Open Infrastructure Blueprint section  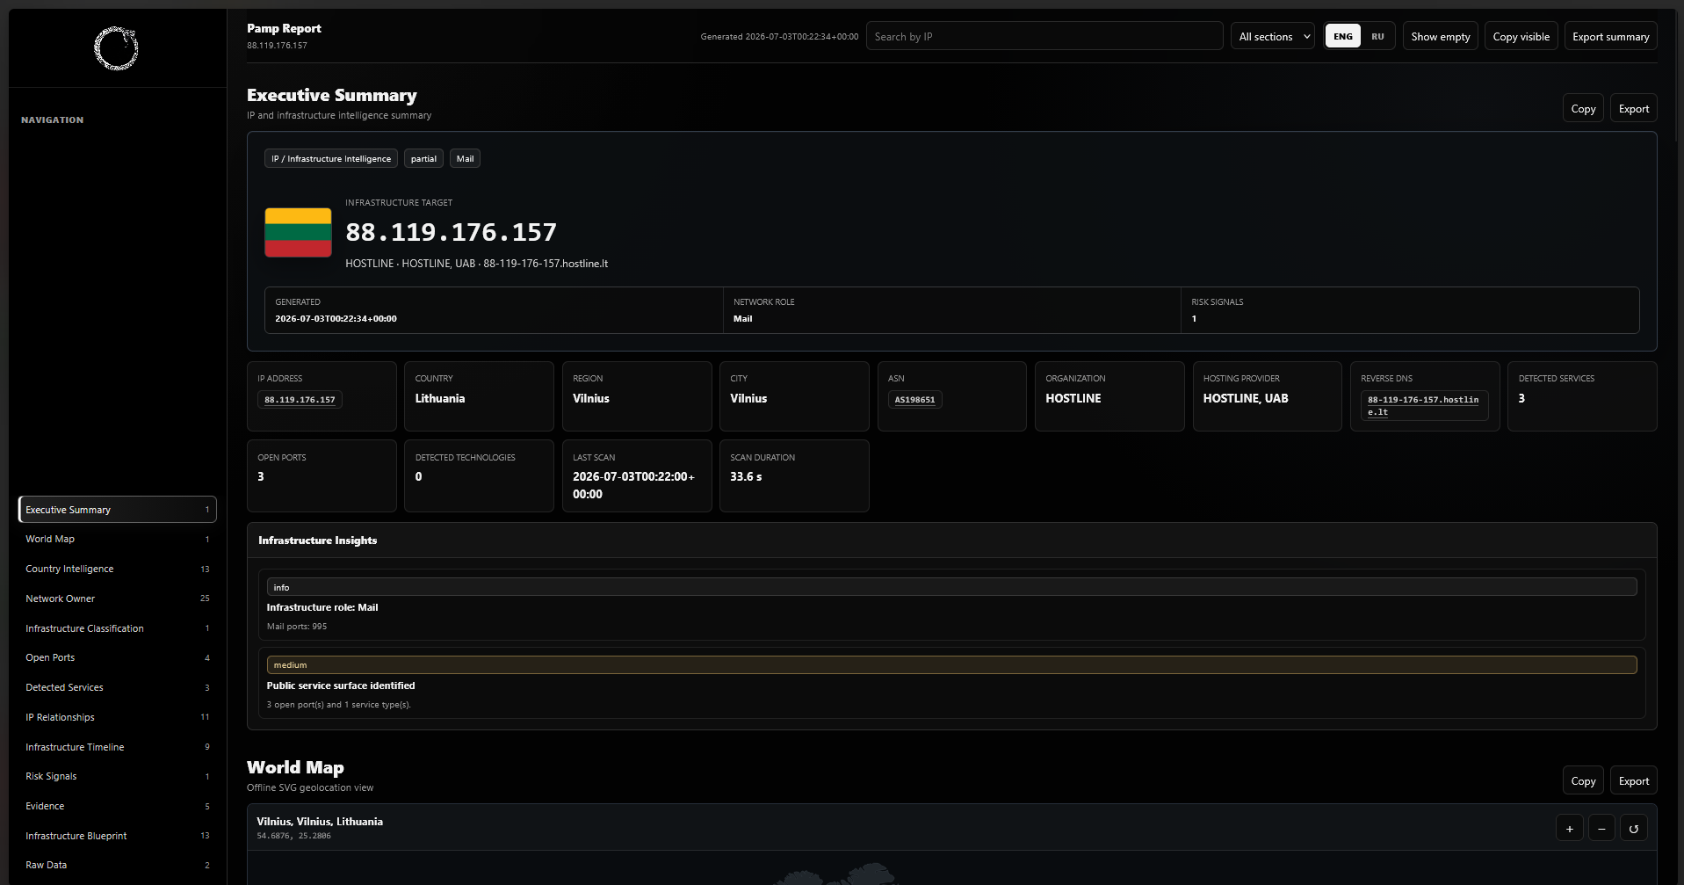tap(117, 836)
